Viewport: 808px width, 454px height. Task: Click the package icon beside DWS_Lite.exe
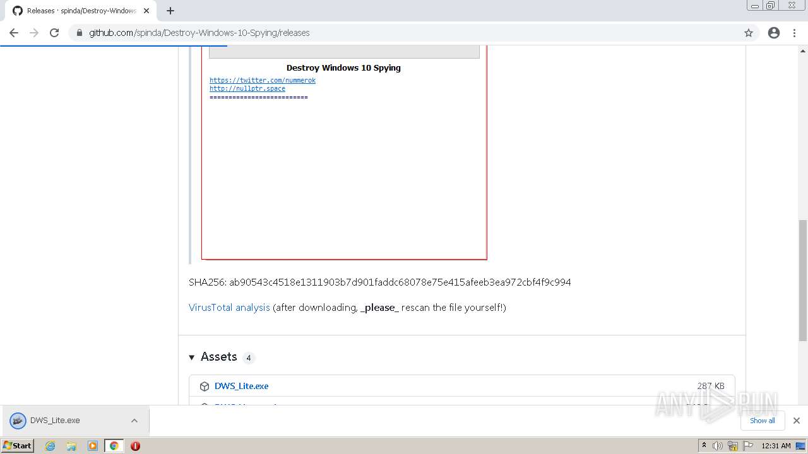click(205, 387)
